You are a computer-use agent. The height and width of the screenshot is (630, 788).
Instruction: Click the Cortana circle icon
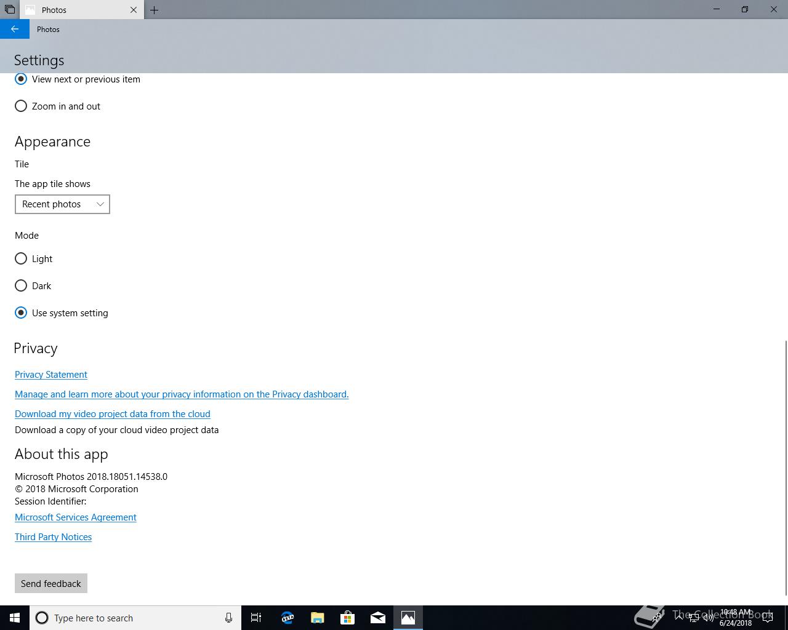pos(42,618)
